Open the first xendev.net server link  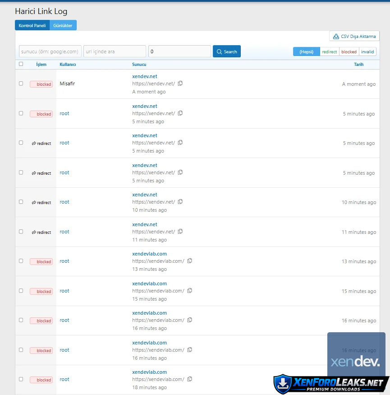pyautogui.click(x=145, y=76)
